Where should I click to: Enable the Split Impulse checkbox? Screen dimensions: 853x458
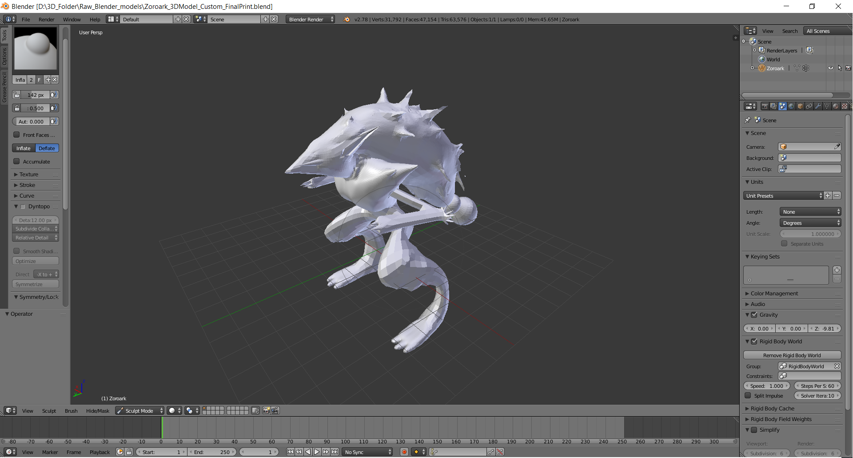[x=748, y=395]
